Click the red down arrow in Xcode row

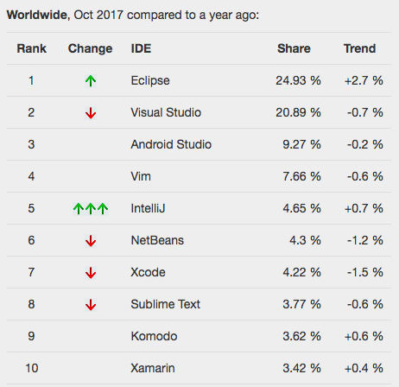(x=91, y=273)
